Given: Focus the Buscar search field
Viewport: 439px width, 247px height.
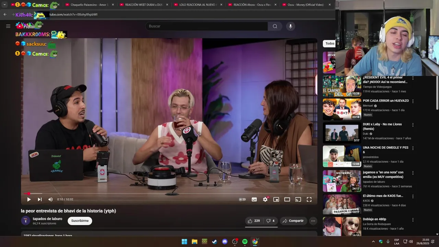Looking at the screenshot, I should [206, 26].
